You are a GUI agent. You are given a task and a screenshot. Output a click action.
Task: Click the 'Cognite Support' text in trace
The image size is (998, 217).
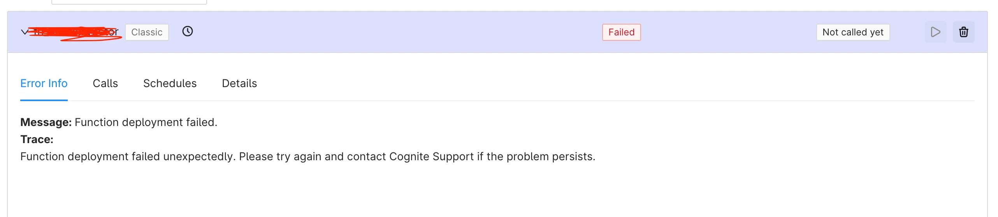pyautogui.click(x=431, y=156)
